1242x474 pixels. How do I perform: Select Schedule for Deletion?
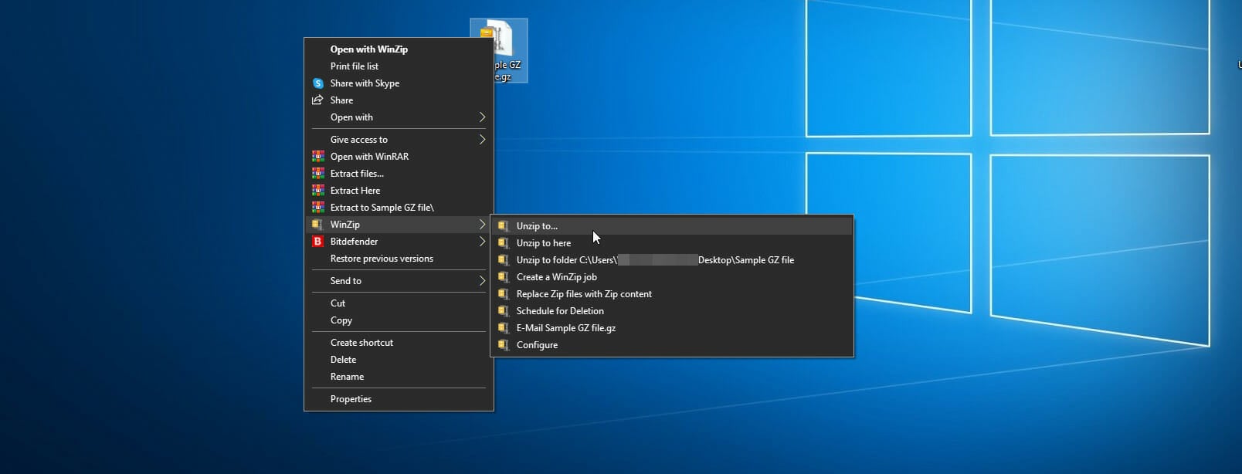(x=672, y=311)
